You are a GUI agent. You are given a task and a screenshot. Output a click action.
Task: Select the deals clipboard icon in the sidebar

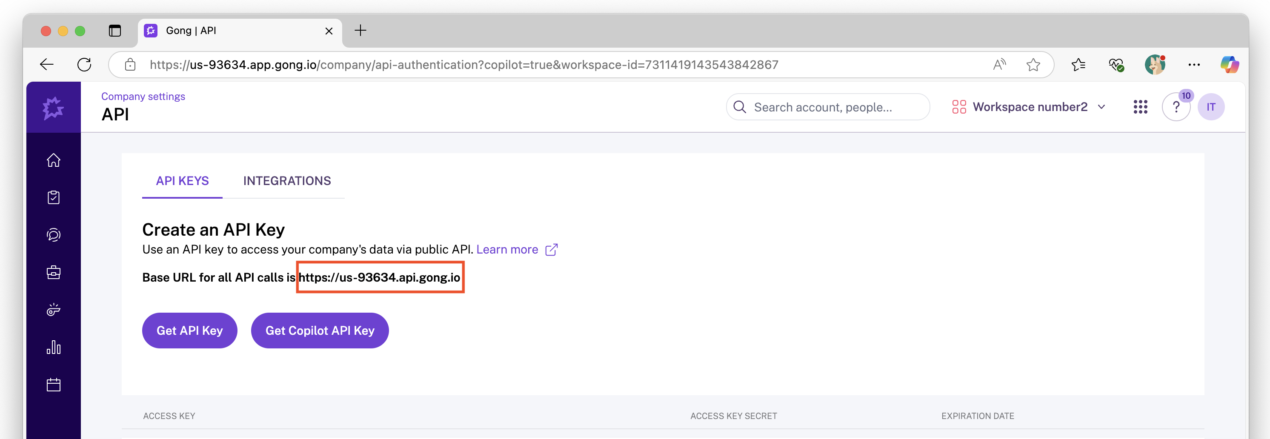click(53, 197)
